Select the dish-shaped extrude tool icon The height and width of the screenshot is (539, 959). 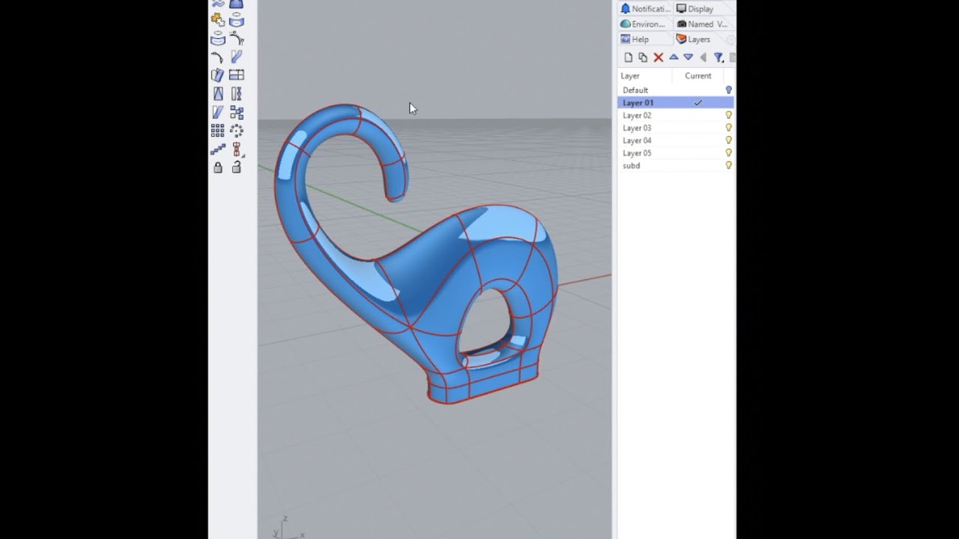pos(218,39)
